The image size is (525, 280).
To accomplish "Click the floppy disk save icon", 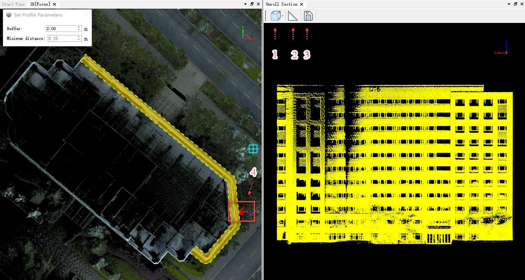I will point(308,16).
